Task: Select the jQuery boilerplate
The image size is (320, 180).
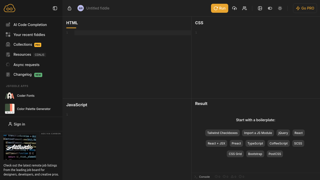Action: click(283, 133)
